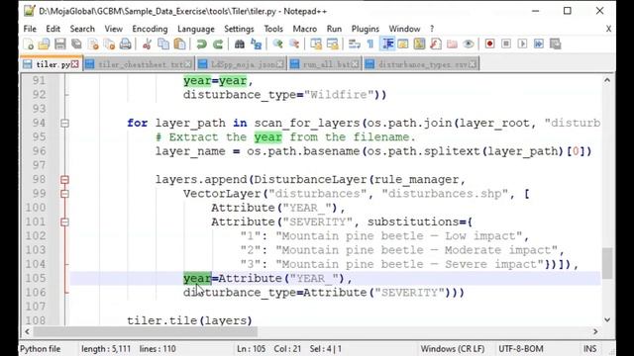The width and height of the screenshot is (634, 356).
Task: Zoom out using the toolbar magnifier icon
Action: [294, 44]
